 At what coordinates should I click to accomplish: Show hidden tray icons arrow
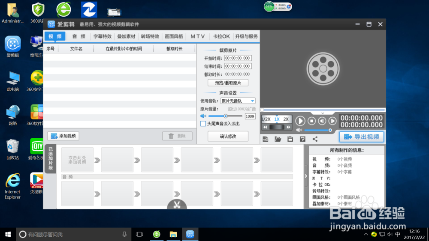coord(366,235)
